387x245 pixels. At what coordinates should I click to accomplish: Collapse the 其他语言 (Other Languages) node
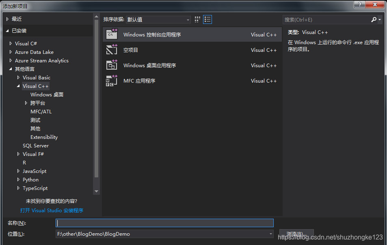pyautogui.click(x=11, y=69)
